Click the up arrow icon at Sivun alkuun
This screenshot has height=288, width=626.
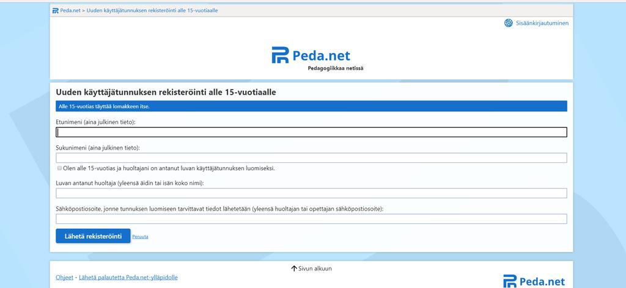point(294,268)
